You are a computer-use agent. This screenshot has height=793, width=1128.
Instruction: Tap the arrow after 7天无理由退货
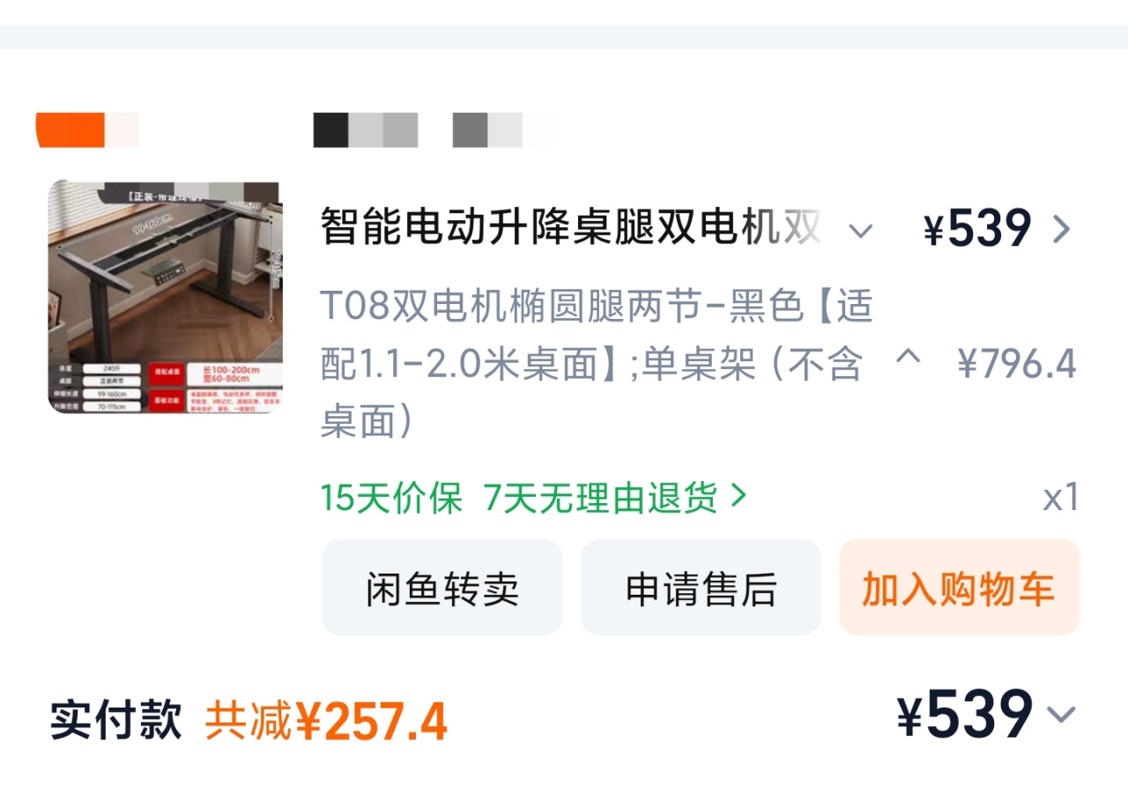coord(738,497)
